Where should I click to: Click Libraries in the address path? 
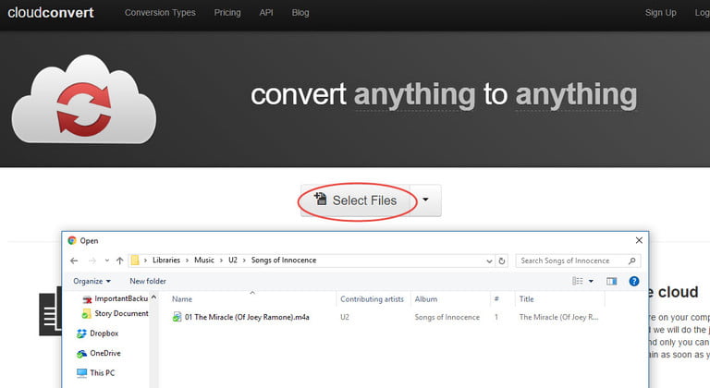point(166,261)
